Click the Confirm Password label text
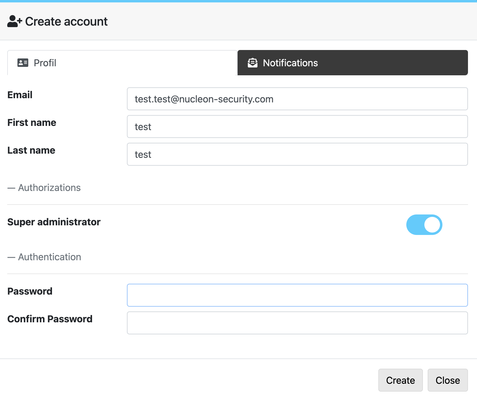477x397 pixels. 50,319
